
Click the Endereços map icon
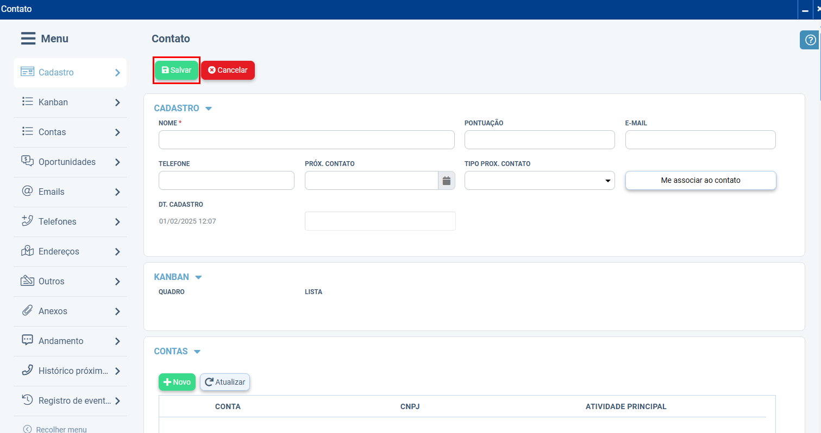28,251
